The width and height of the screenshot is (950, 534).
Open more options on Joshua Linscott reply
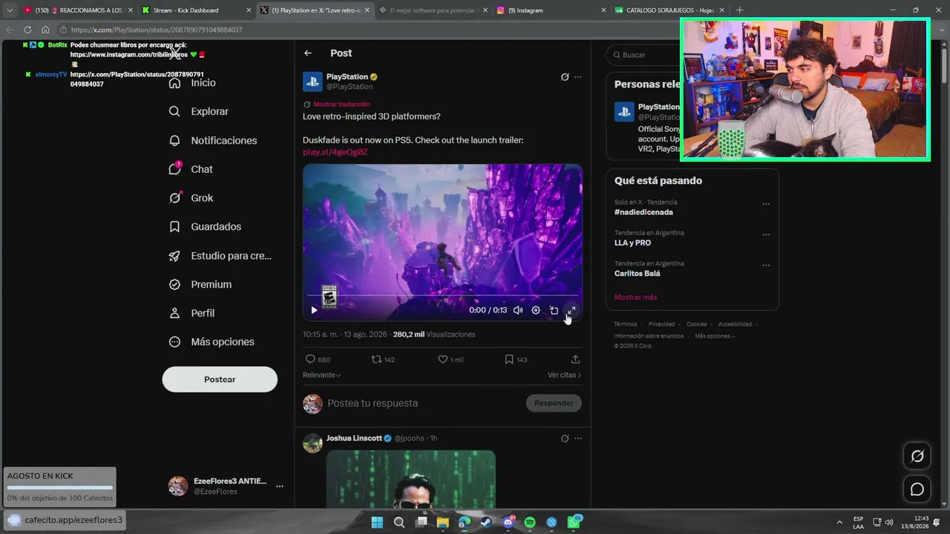coord(578,438)
